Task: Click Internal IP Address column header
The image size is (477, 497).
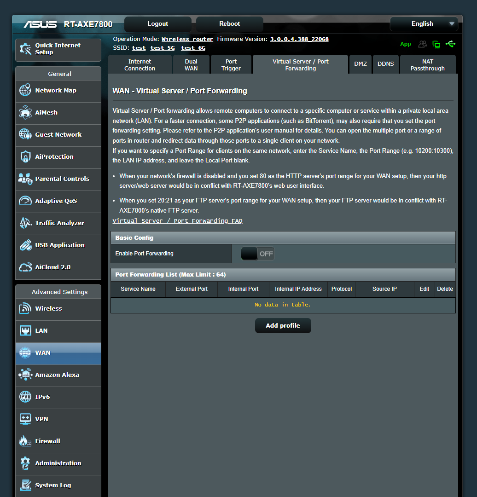Action: [298, 289]
